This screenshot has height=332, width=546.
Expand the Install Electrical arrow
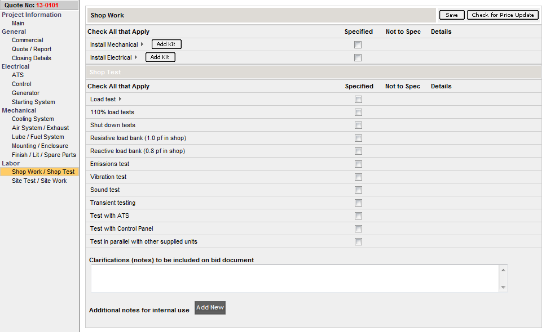[x=136, y=57]
